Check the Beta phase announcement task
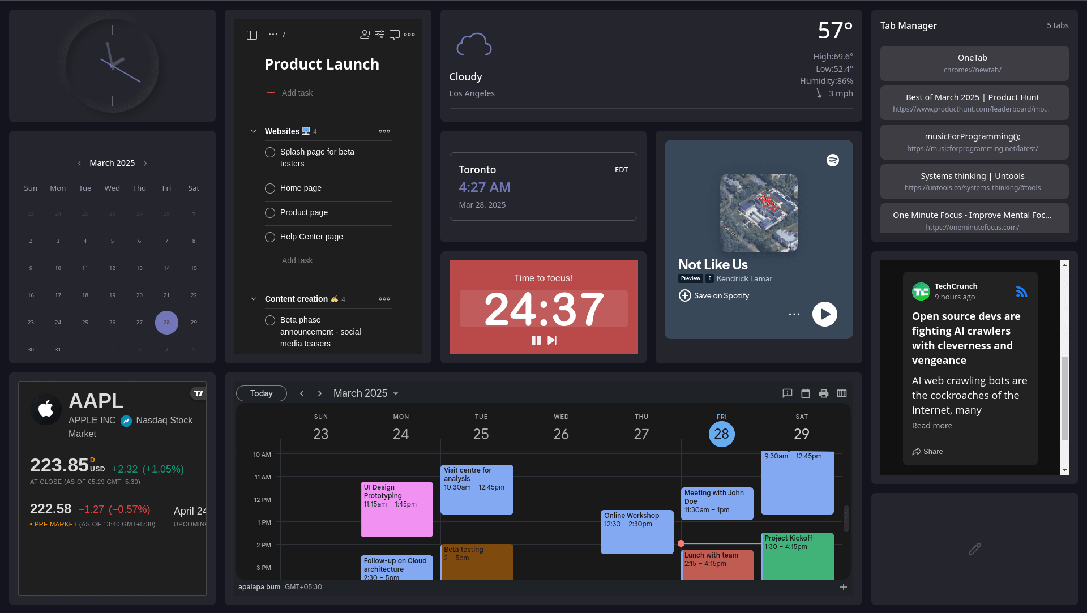The height and width of the screenshot is (613, 1087). 270,320
